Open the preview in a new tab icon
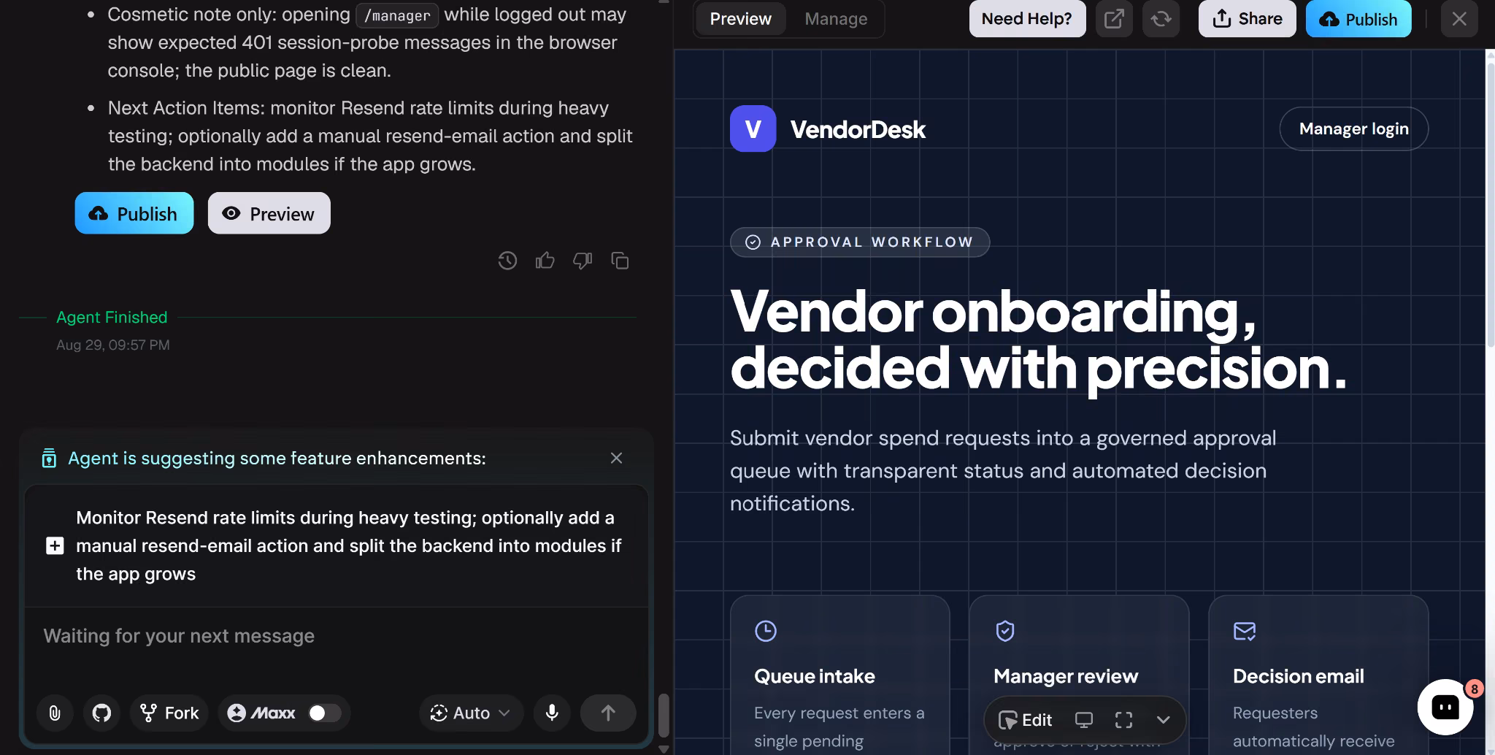This screenshot has height=755, width=1495. coord(1114,19)
